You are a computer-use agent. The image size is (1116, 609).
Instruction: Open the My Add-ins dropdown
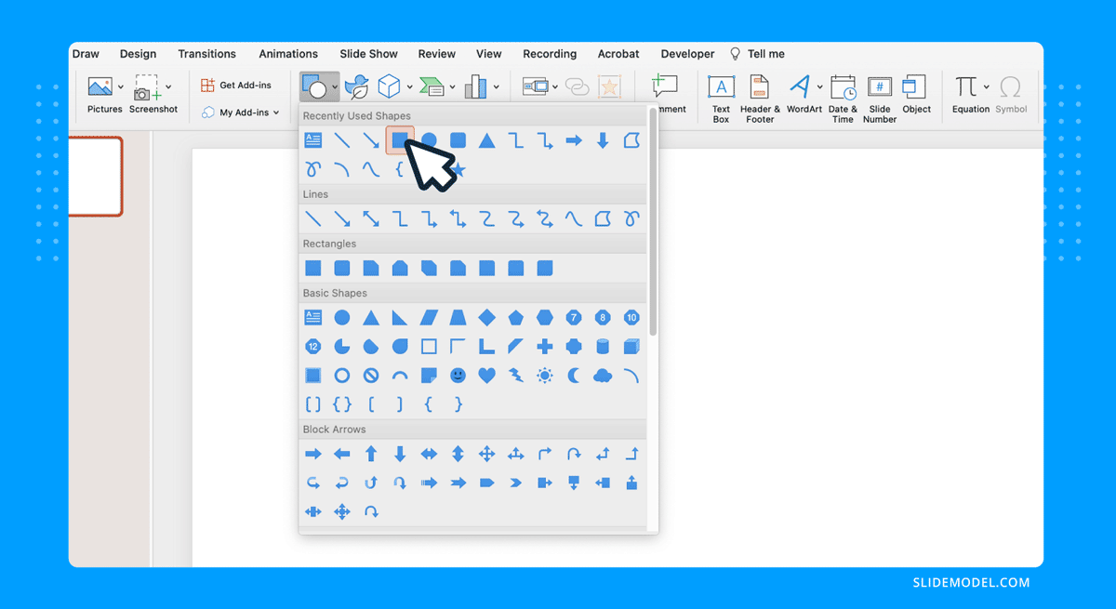(x=240, y=113)
